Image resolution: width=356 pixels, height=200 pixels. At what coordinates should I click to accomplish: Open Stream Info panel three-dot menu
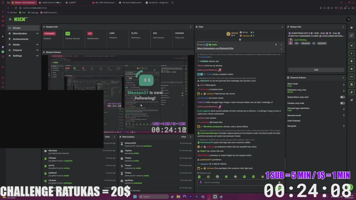(343, 27)
